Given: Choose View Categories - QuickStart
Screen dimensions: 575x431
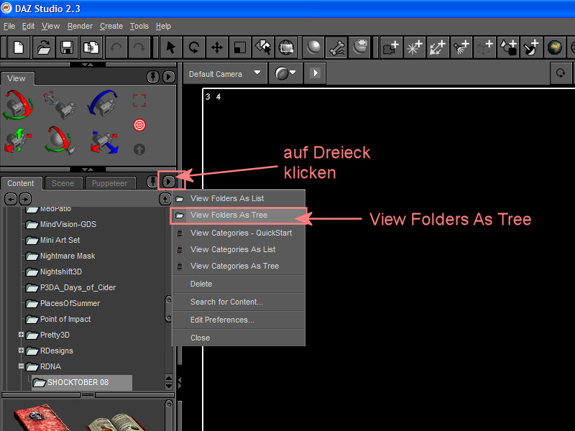Looking at the screenshot, I should (239, 233).
